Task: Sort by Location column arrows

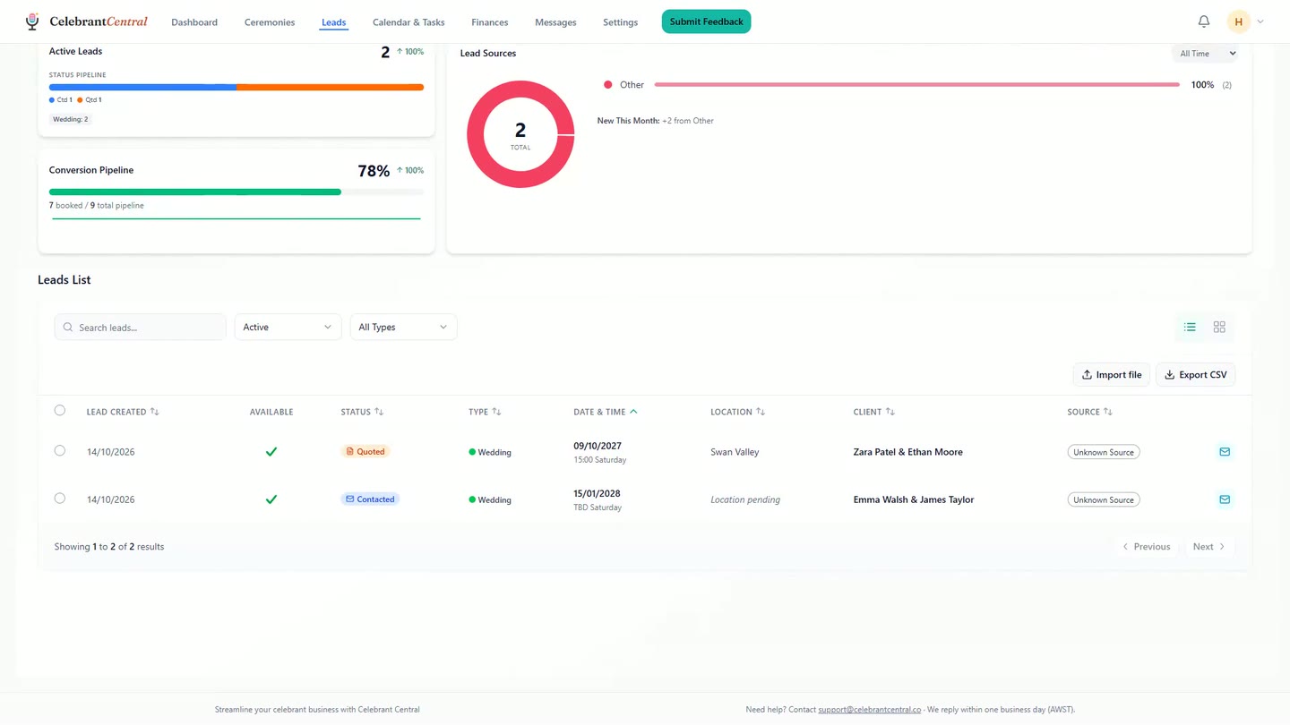Action: point(761,412)
